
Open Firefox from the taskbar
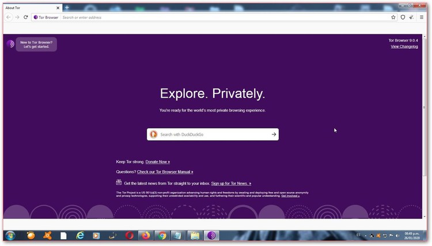146,236
